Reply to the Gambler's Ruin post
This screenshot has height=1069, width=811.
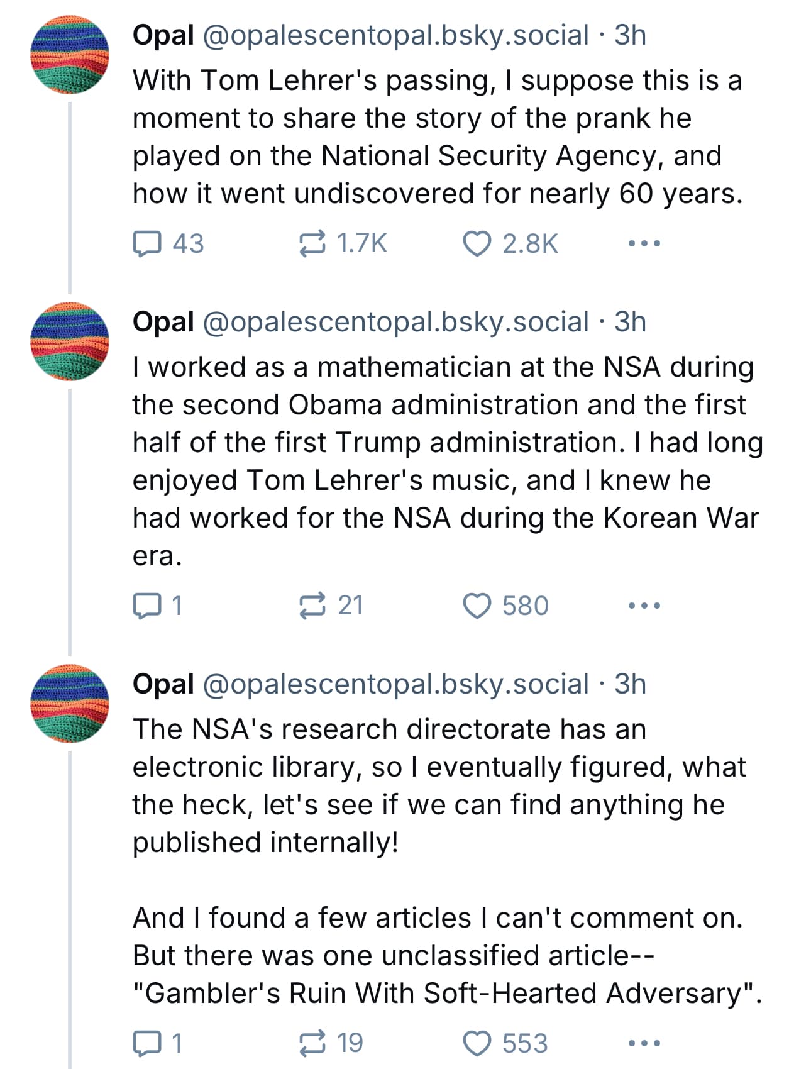(x=147, y=1044)
